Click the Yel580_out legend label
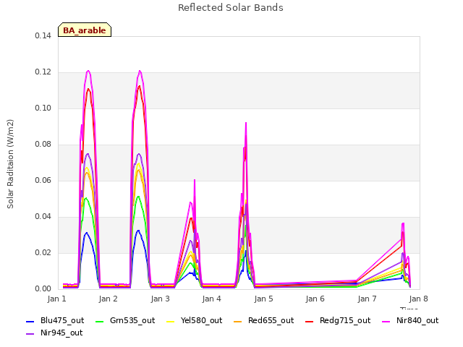This screenshot has height=347, width=463. 201,320
